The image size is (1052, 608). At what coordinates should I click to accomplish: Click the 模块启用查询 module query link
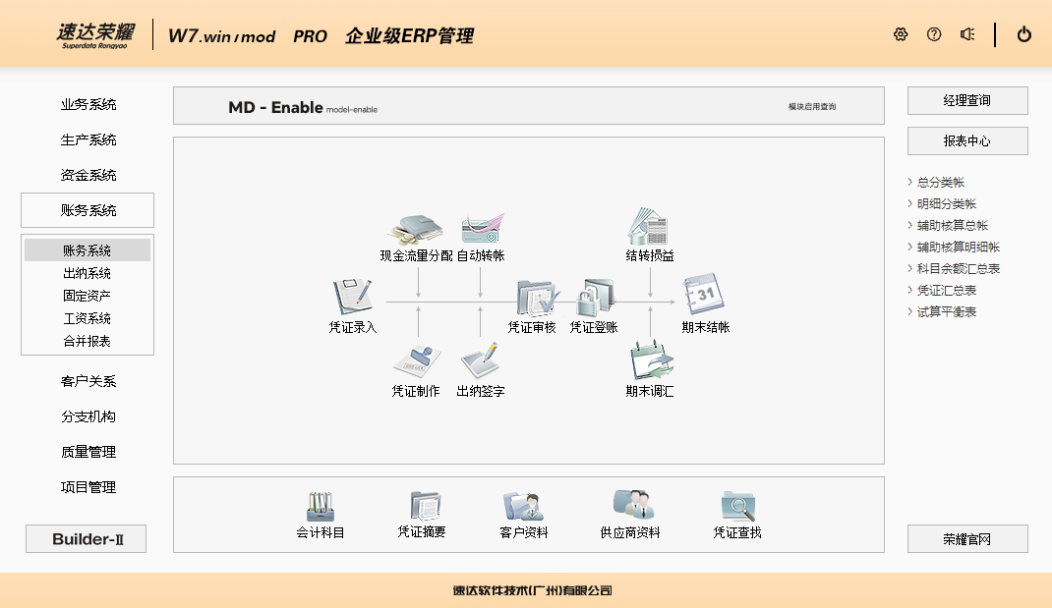point(812,106)
